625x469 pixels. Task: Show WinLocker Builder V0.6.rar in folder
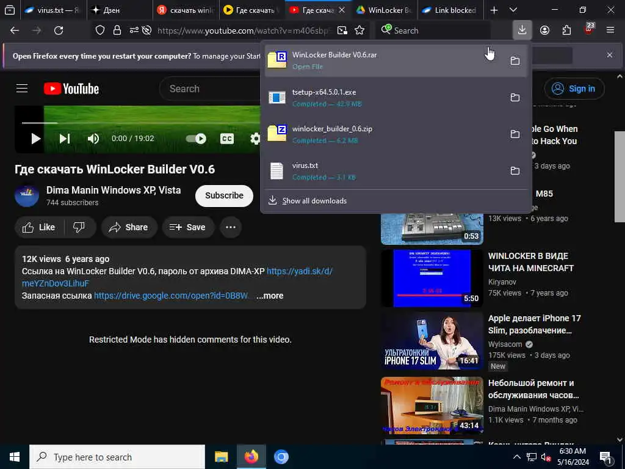pyautogui.click(x=515, y=60)
